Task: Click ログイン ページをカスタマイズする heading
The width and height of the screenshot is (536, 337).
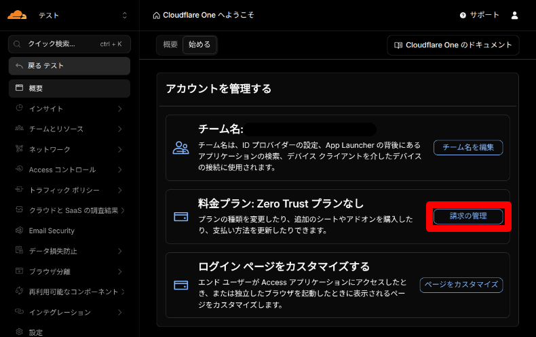Action: tap(284, 266)
